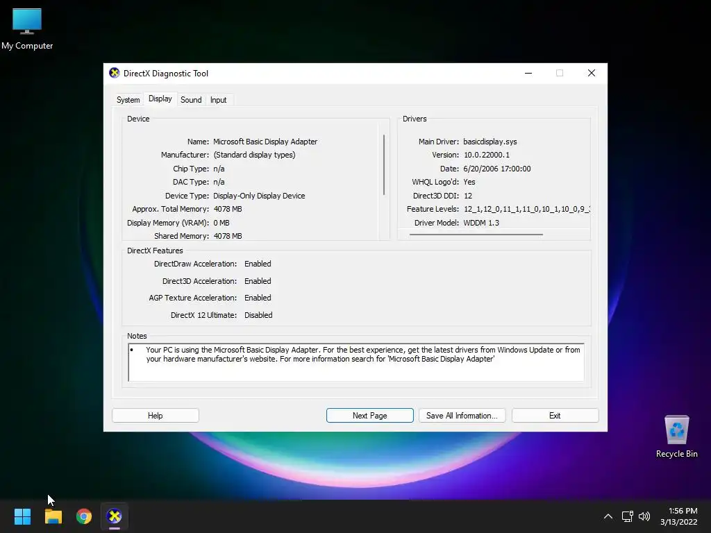Switch to the System tab

pyautogui.click(x=128, y=100)
